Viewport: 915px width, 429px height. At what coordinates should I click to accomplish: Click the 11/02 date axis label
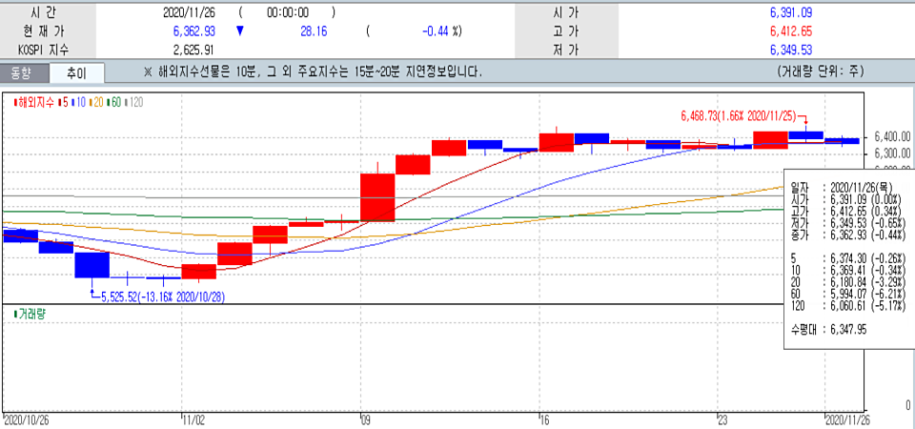193,419
